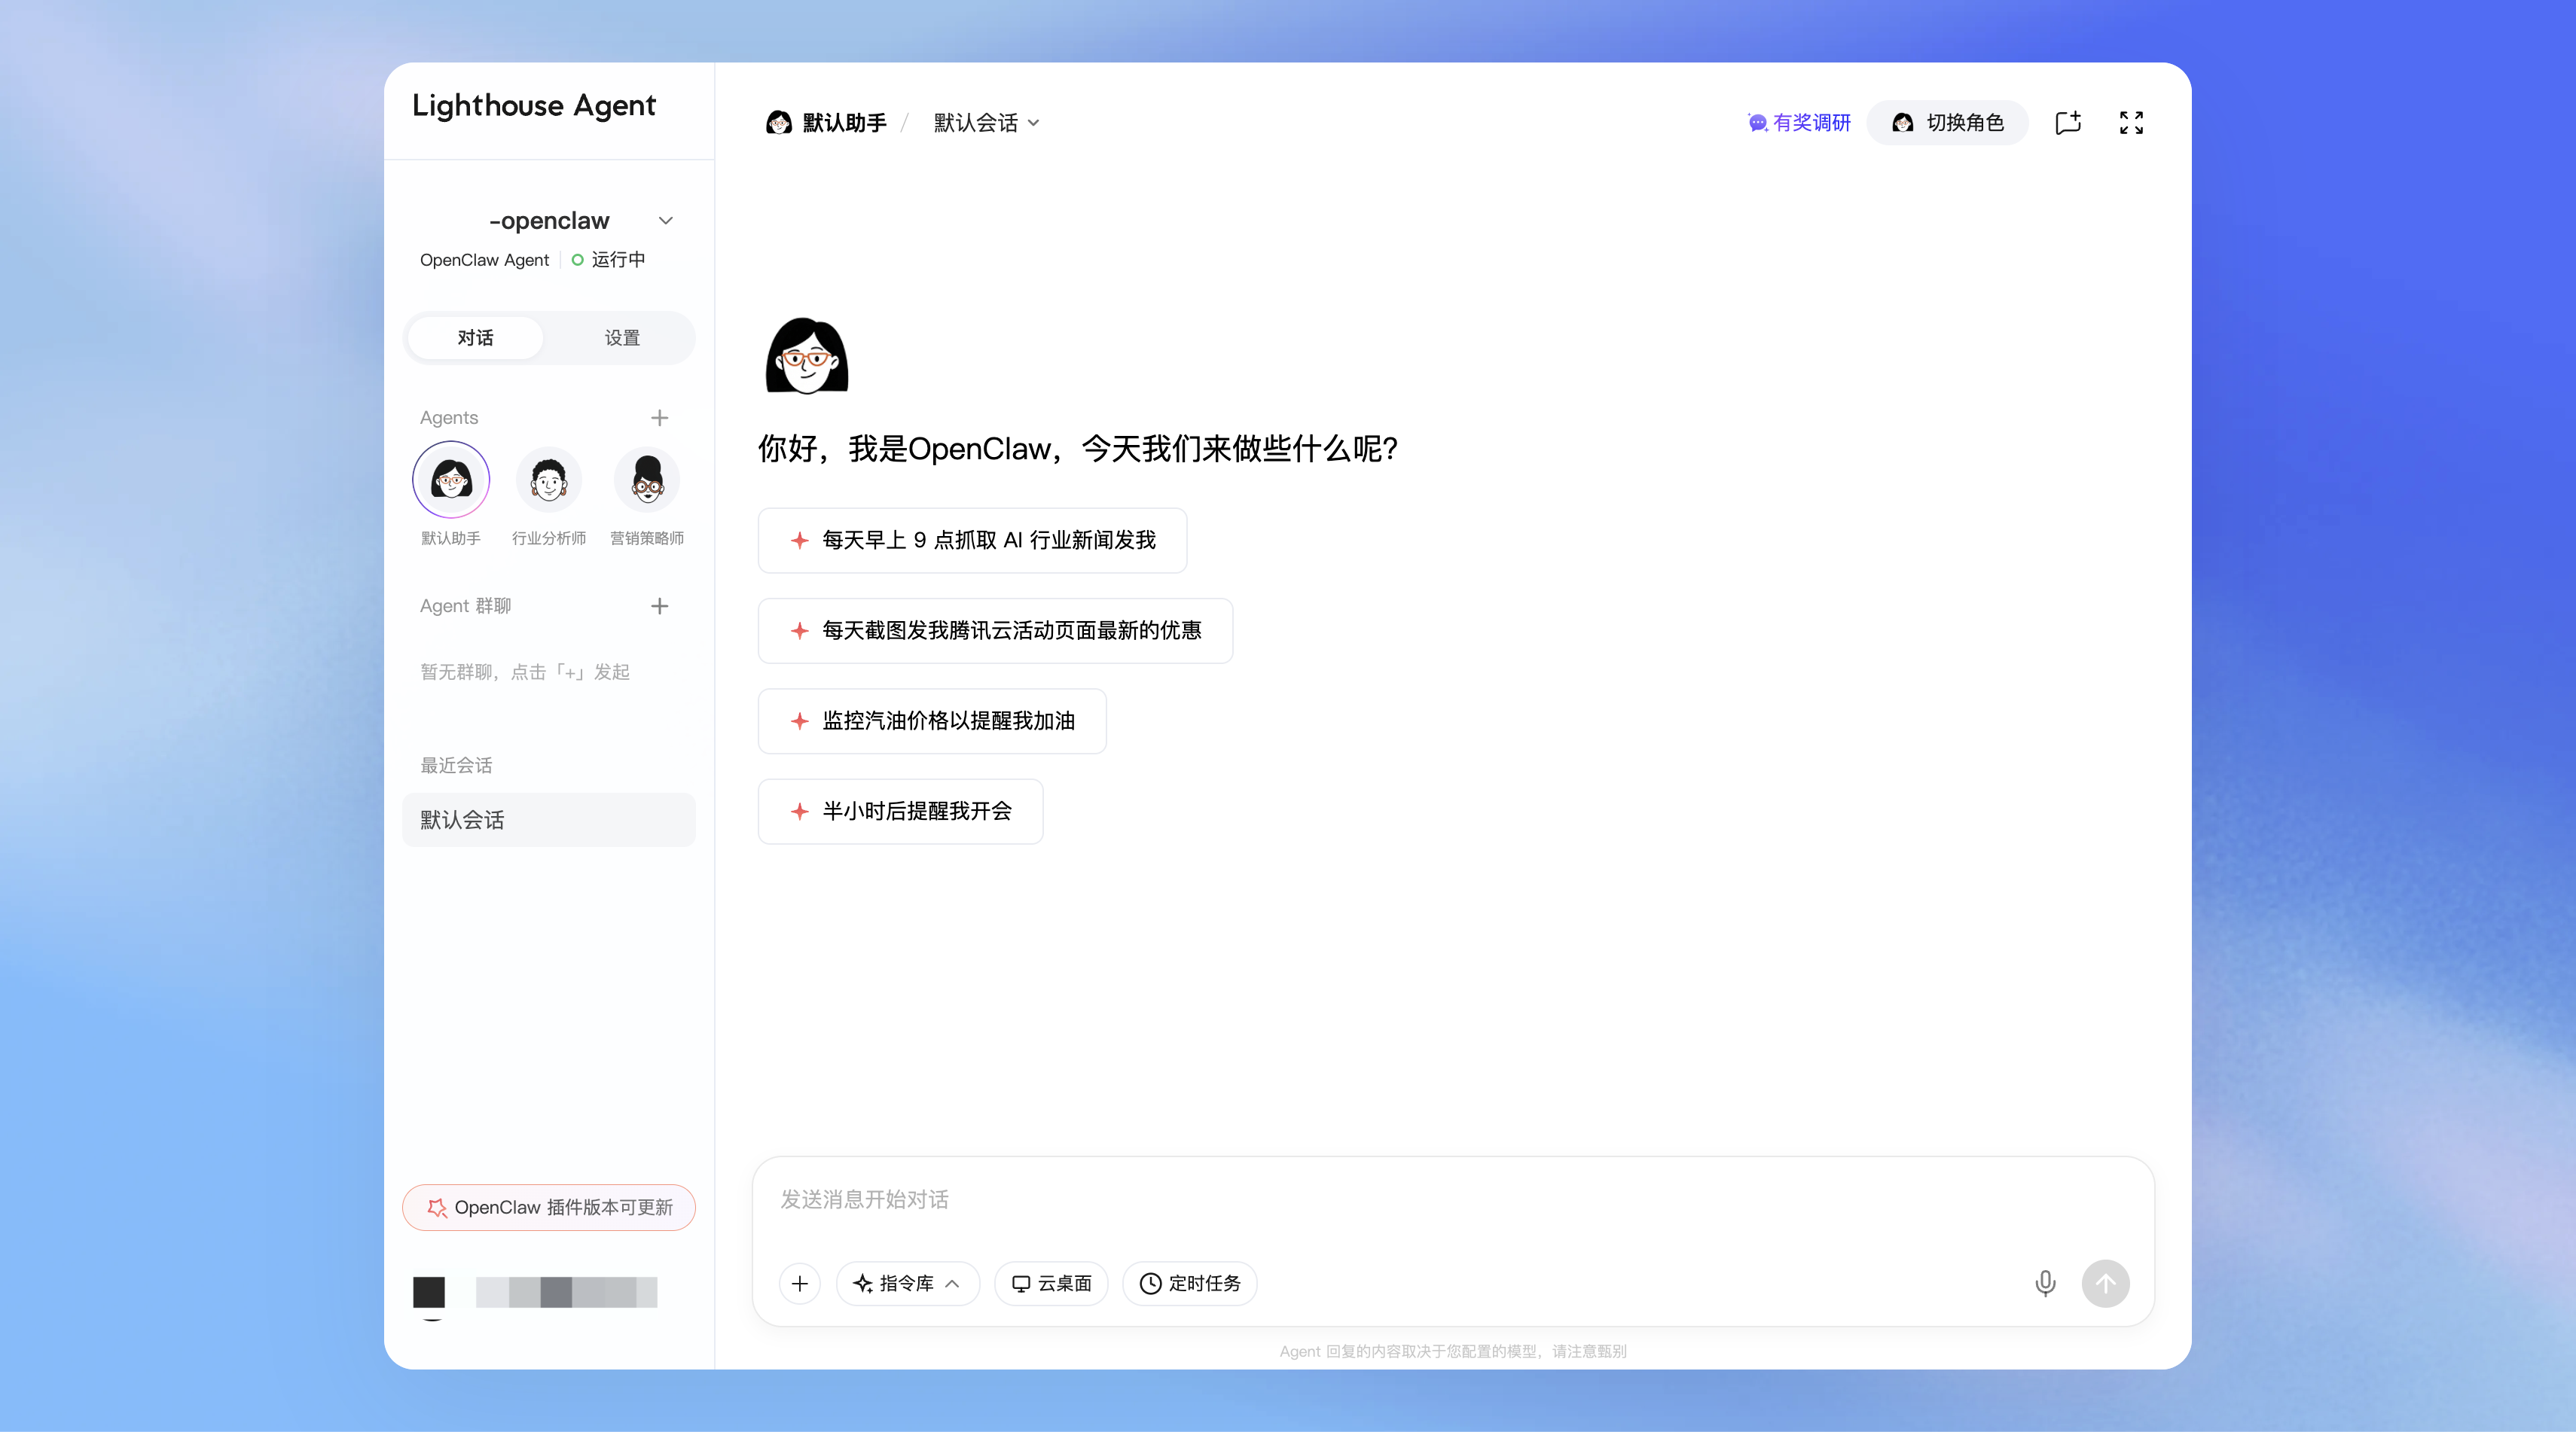Choose the 每天早上 9 点抓取 AI 行业新闻发我 suggestion
The image size is (2576, 1432).
972,541
